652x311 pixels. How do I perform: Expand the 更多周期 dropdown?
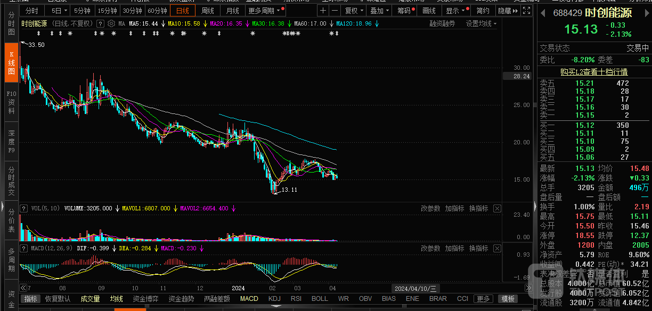point(265,11)
